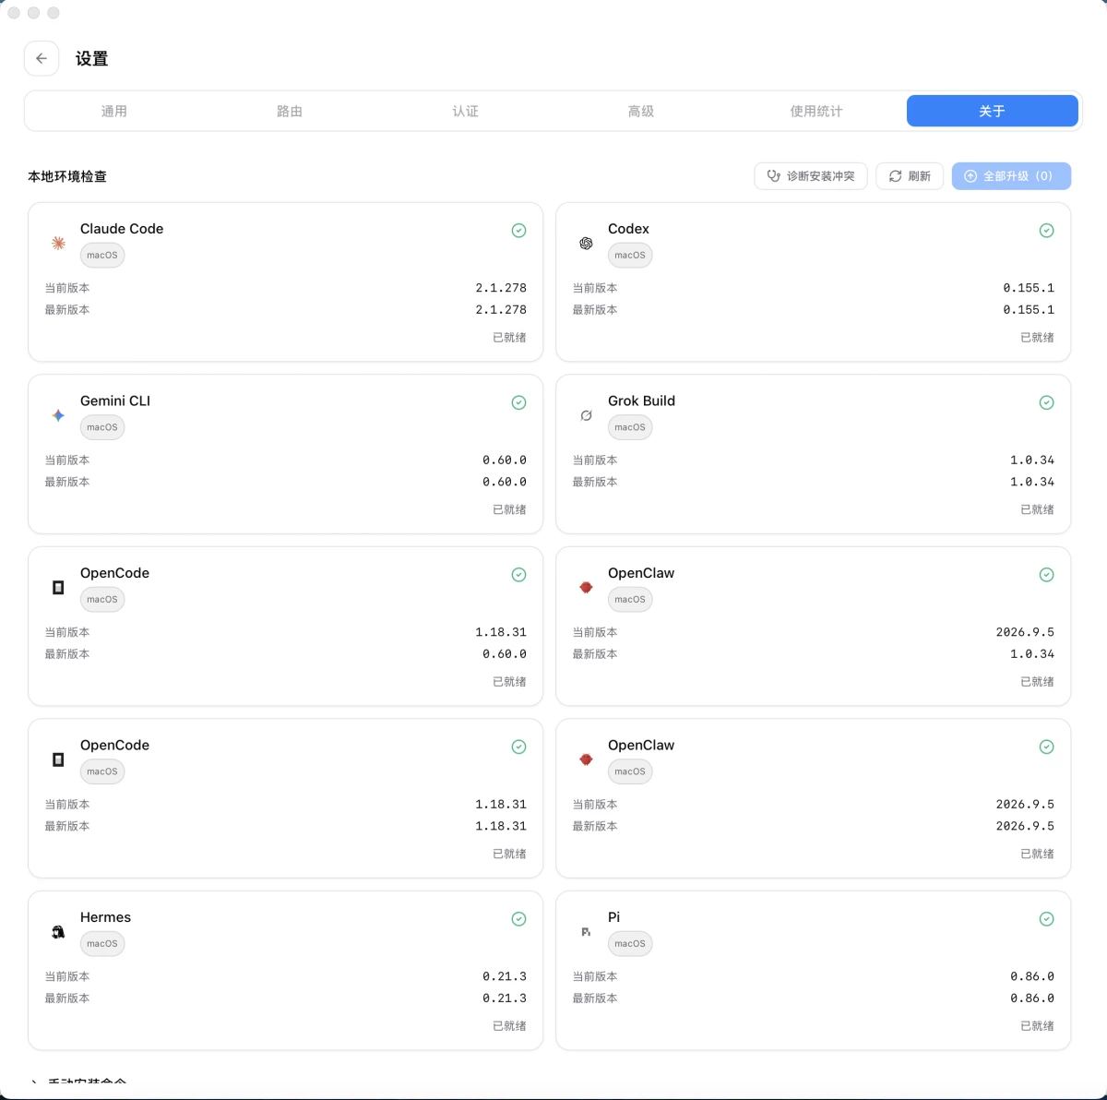The image size is (1107, 1100).
Task: Click the Pi card title
Action: (x=613, y=917)
